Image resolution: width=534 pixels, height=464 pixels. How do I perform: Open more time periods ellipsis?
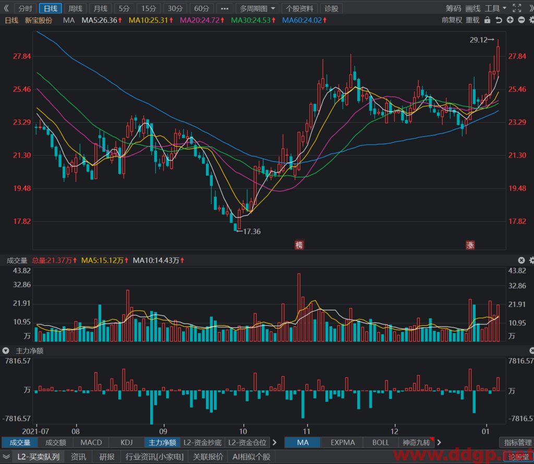(x=224, y=8)
